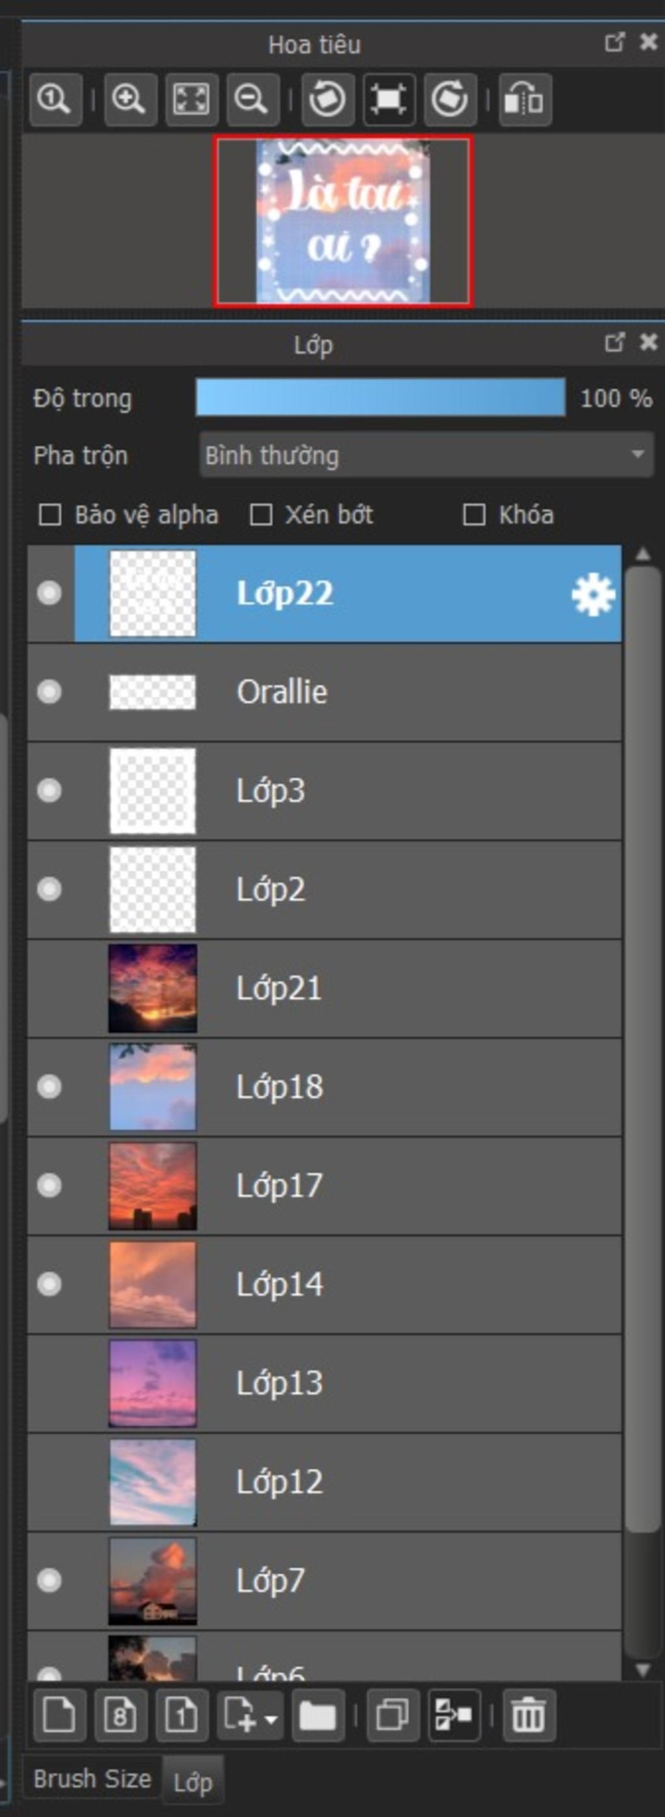Click the zoom out magnifier icon

253,99
